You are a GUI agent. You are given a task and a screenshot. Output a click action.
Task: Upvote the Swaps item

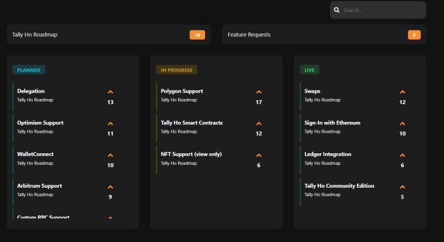(x=402, y=92)
